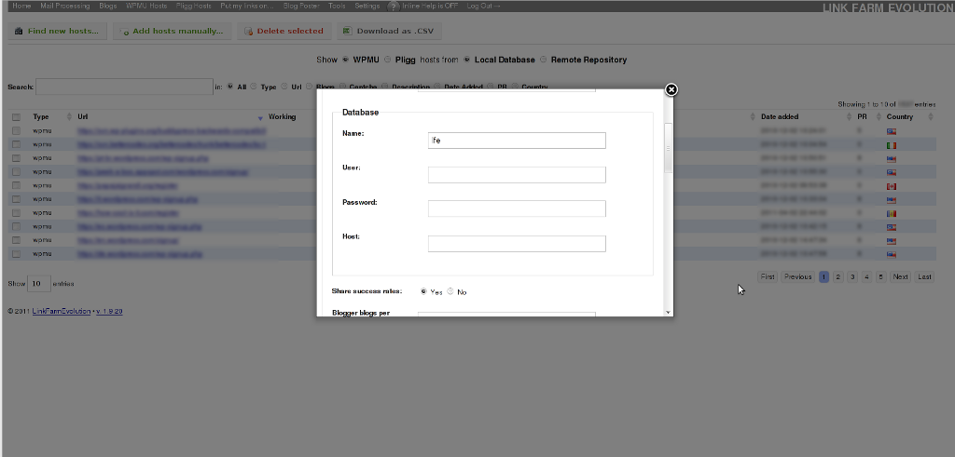Open the Pligg Hosts menu

pyautogui.click(x=194, y=7)
